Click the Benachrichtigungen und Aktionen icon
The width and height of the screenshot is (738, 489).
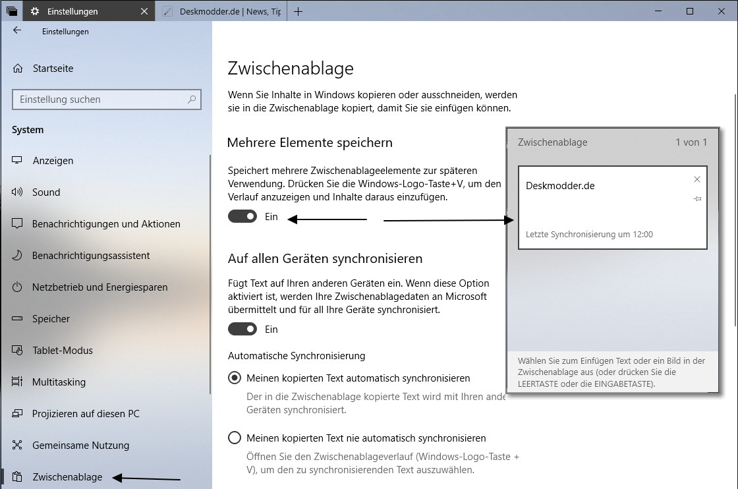[17, 223]
